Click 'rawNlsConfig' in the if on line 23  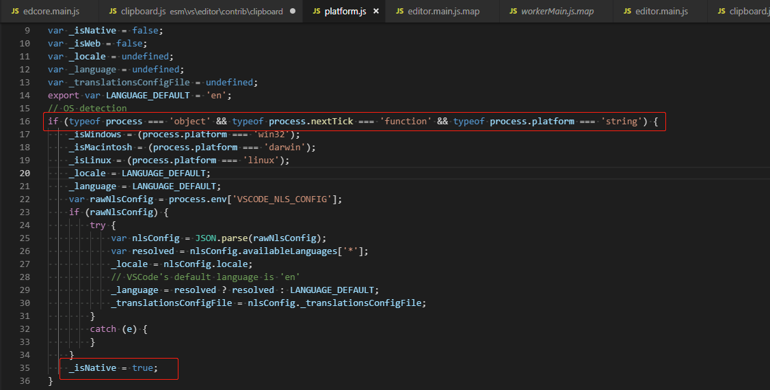pos(122,212)
